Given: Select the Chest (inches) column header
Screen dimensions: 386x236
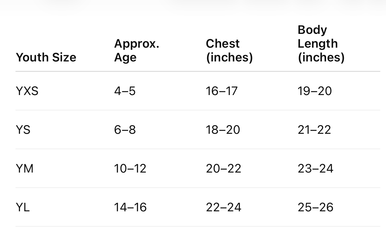Looking at the screenshot, I should tap(229, 51).
